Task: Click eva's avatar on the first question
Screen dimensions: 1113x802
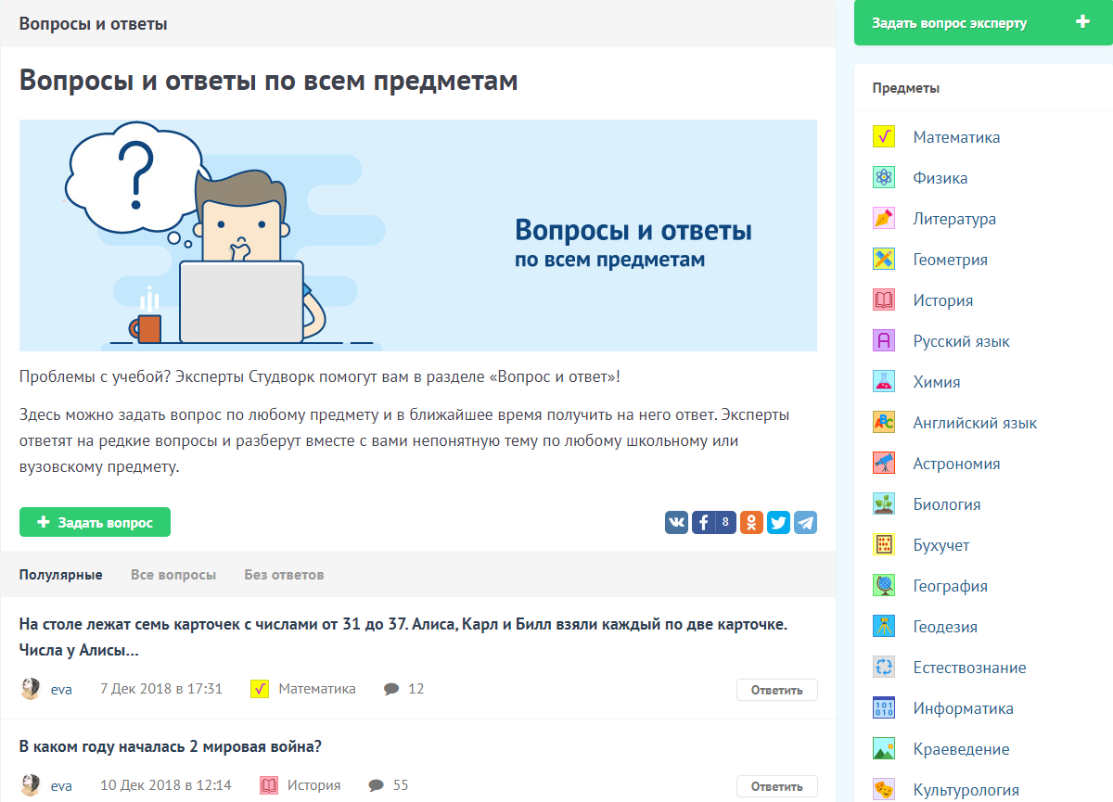Action: (31, 689)
